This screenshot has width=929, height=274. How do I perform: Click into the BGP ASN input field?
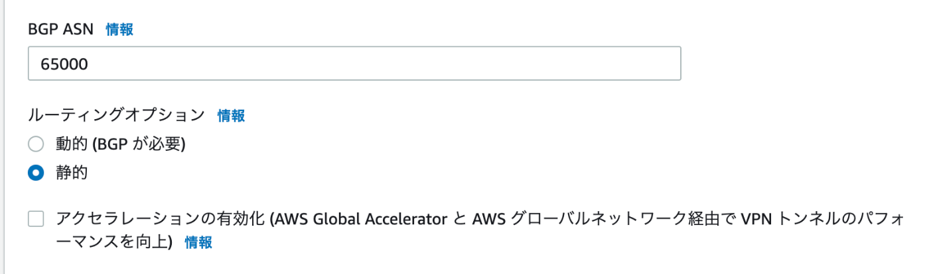click(354, 64)
